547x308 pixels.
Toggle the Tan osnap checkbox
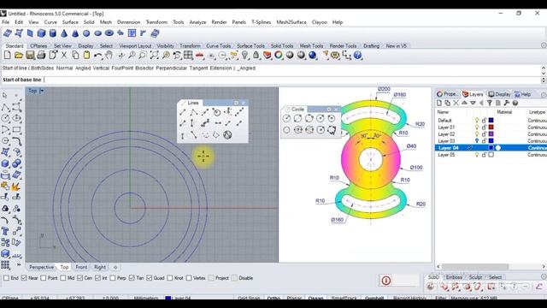(132, 278)
